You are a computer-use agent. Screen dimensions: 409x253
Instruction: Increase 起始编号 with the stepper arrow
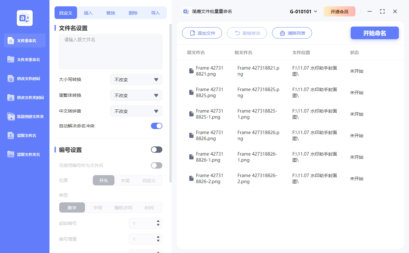coord(158,222)
